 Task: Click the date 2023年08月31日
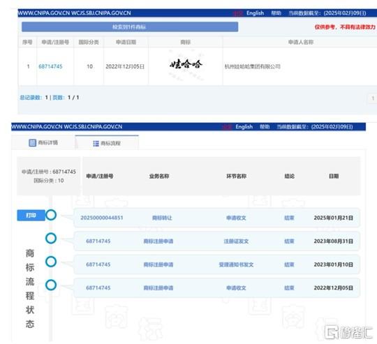pos(334,241)
